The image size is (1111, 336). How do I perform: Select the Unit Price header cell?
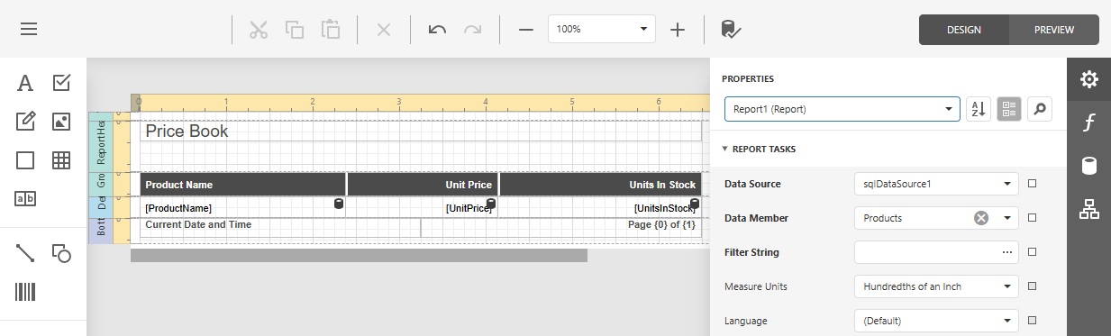pos(423,185)
